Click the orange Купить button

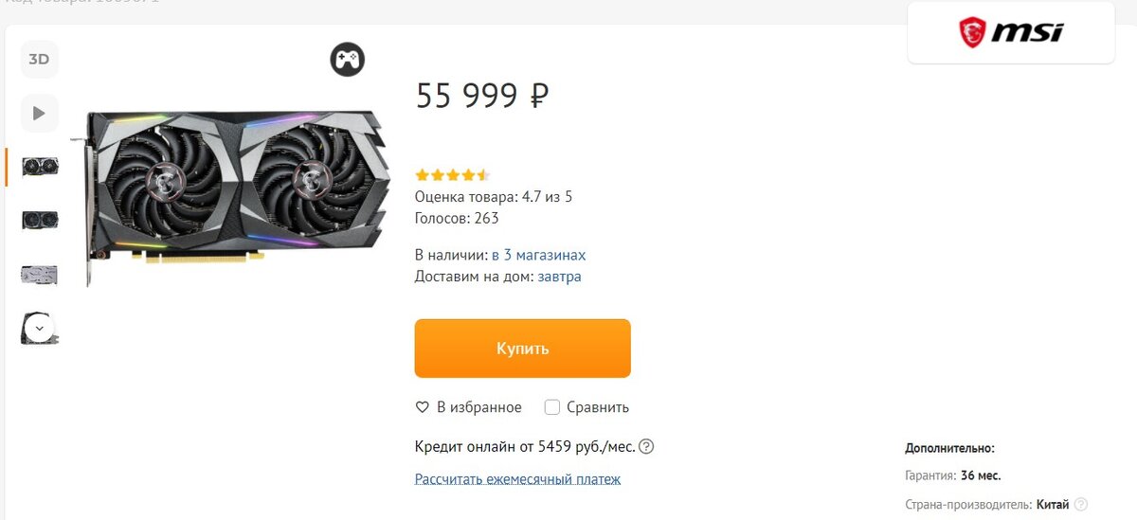pyautogui.click(x=522, y=349)
